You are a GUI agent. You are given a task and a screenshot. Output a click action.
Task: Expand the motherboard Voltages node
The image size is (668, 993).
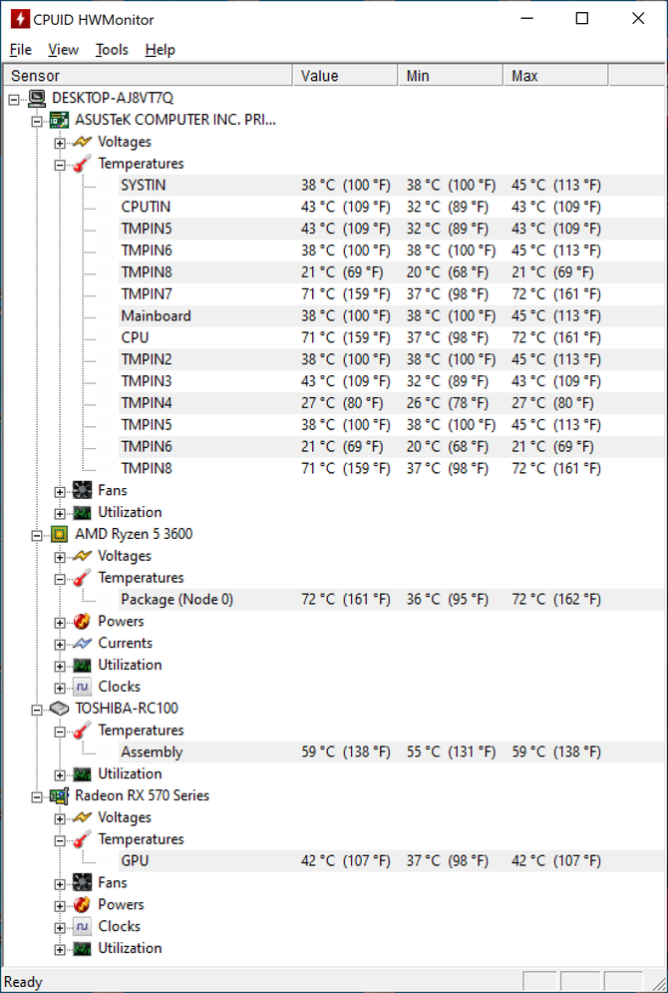60,143
